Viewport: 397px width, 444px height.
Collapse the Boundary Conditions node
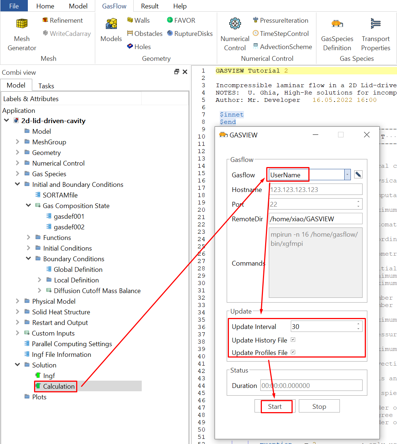pyautogui.click(x=28, y=259)
